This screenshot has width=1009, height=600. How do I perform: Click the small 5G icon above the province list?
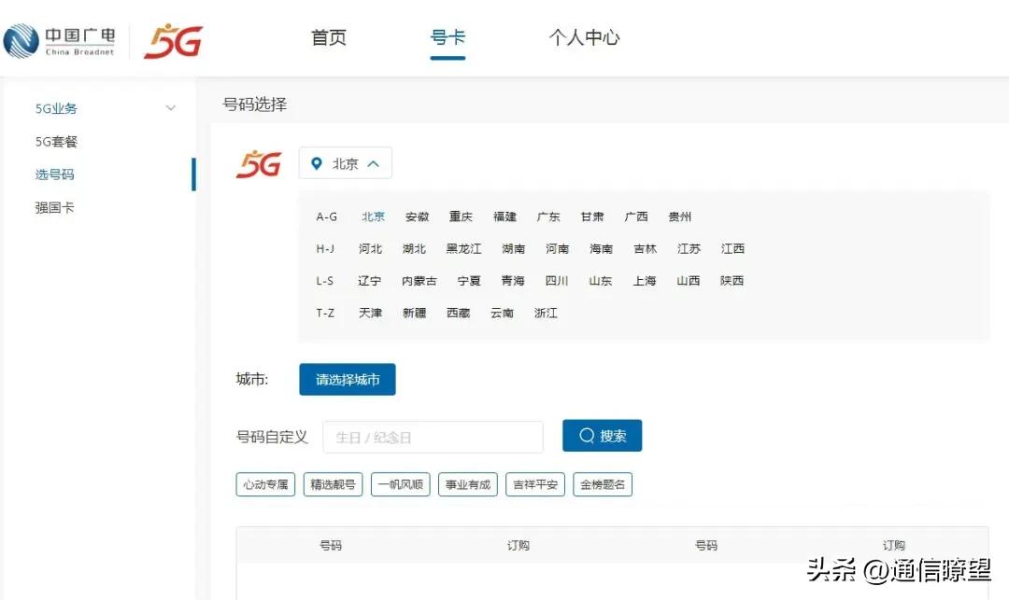tap(258, 162)
